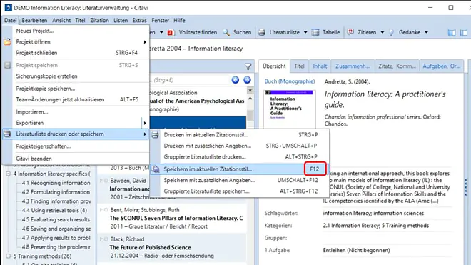
Task: Click the Projekt öffnen folder icon
Action: (x=7, y=42)
